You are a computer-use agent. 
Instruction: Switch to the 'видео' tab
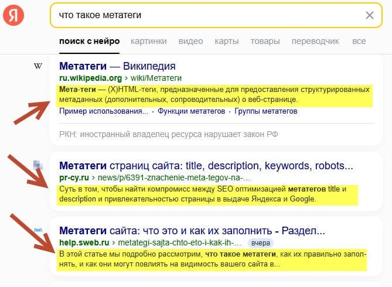pyautogui.click(x=190, y=41)
